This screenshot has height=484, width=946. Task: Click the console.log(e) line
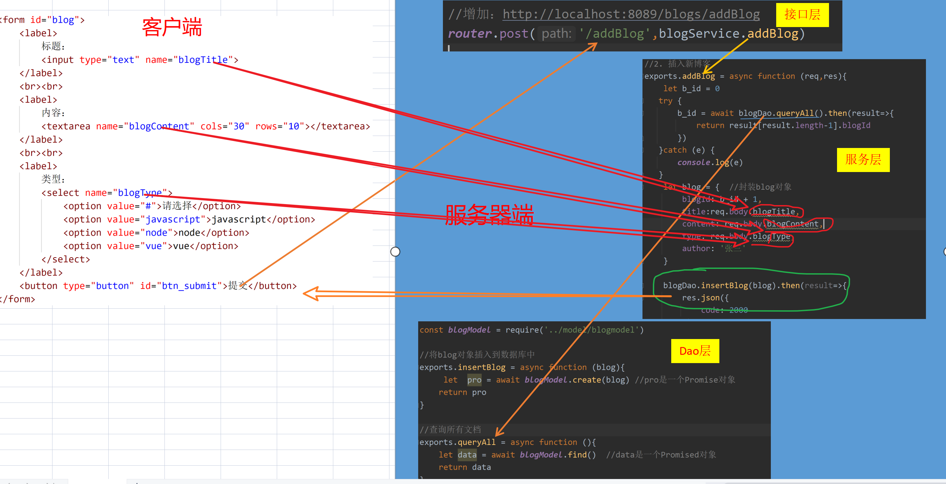pyautogui.click(x=710, y=162)
